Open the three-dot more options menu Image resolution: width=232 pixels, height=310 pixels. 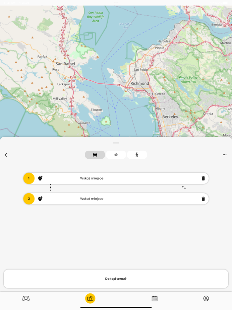224,155
